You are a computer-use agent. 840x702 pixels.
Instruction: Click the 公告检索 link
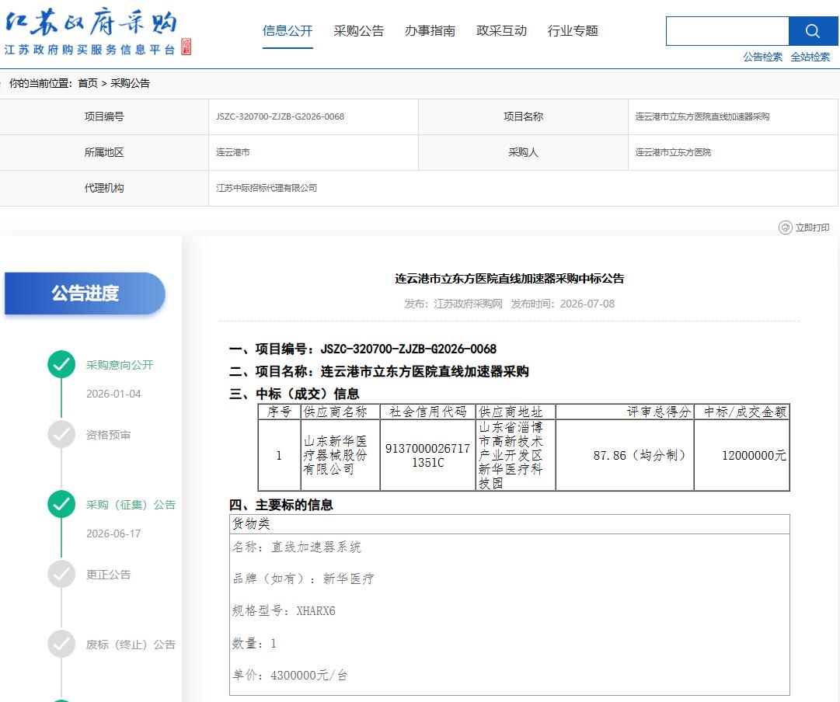[762, 57]
